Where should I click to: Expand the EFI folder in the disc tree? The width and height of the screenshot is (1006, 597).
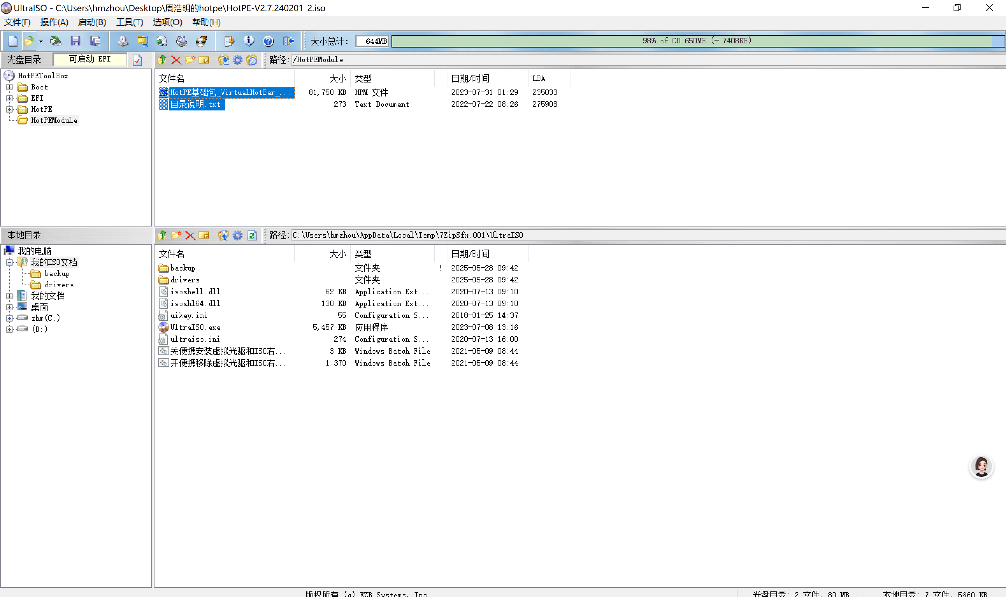tap(9, 98)
